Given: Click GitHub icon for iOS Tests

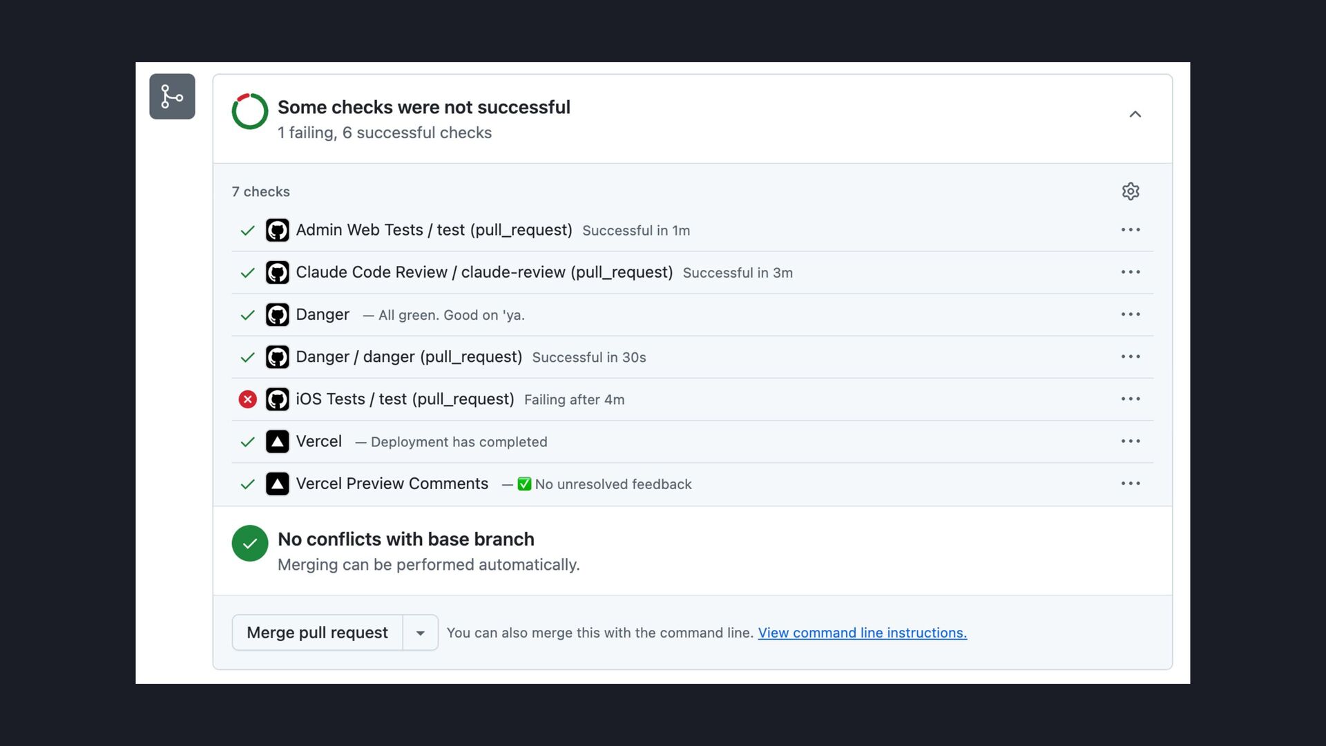Looking at the screenshot, I should coord(278,399).
